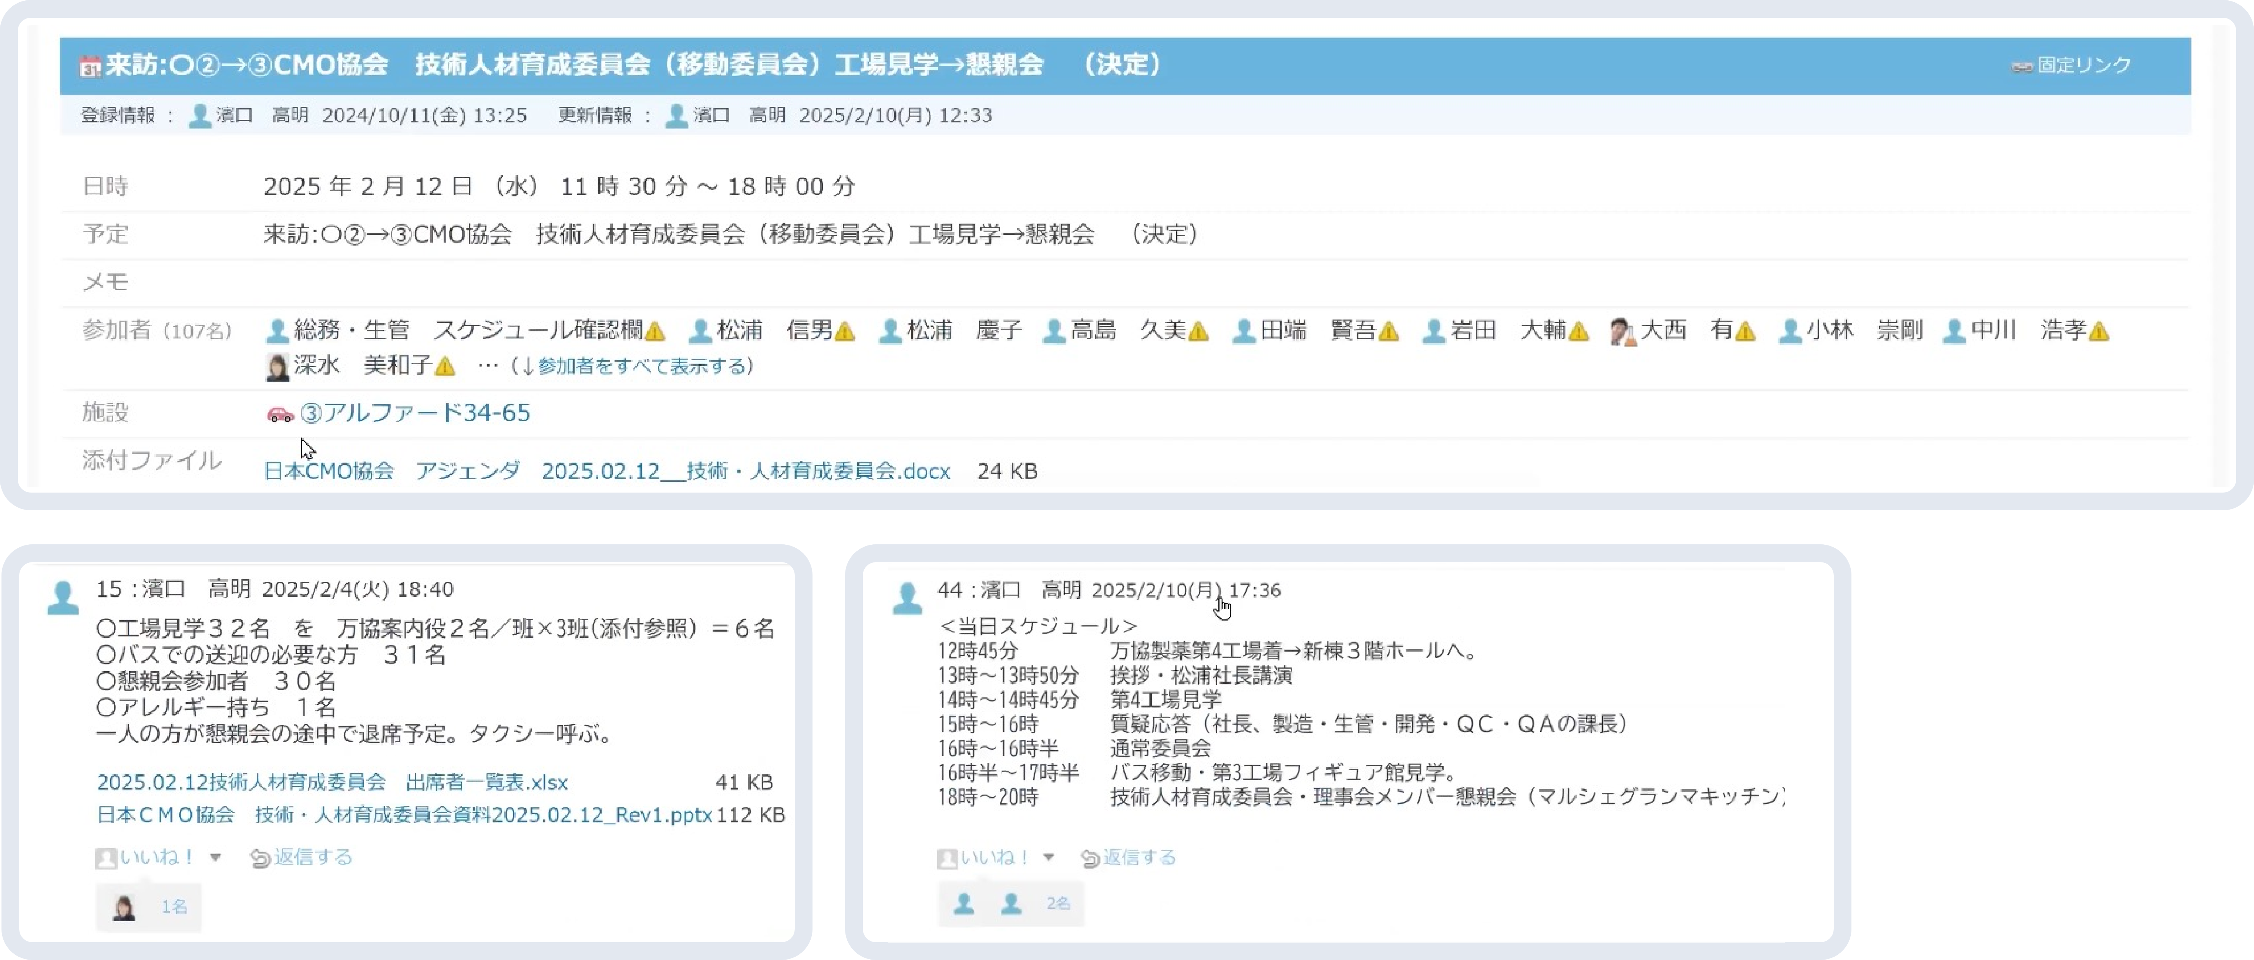
Task: Click warning icon next to 大西 有
Action: (x=1745, y=331)
